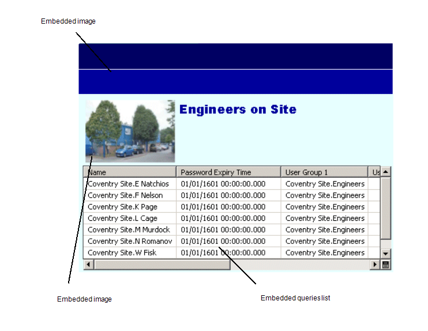Select the Coventry Site.E Natchios name cell
428x331 pixels.
pyautogui.click(x=130, y=183)
